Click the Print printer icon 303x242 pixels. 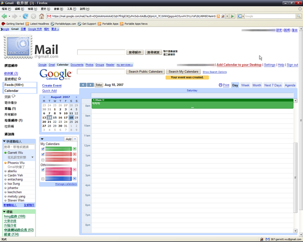pyautogui.click(x=220, y=85)
